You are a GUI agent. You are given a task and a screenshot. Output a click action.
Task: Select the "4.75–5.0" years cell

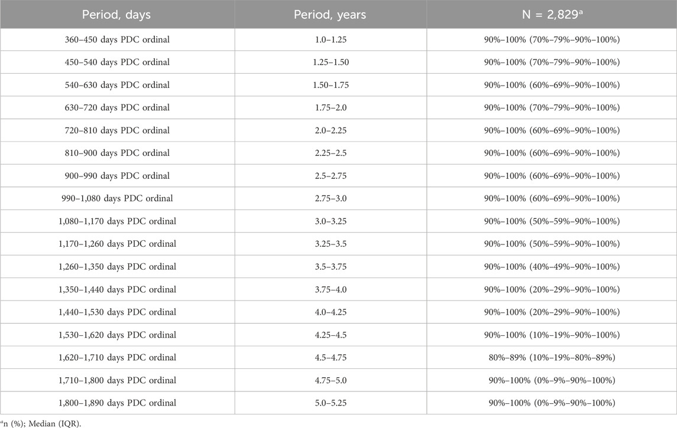330,380
